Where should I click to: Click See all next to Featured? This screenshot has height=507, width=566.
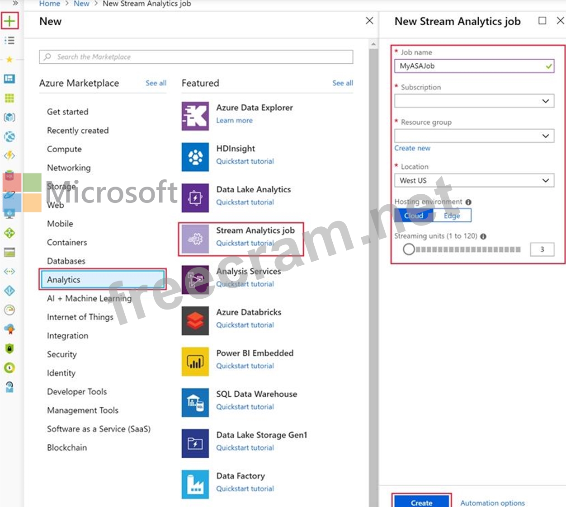click(x=343, y=83)
